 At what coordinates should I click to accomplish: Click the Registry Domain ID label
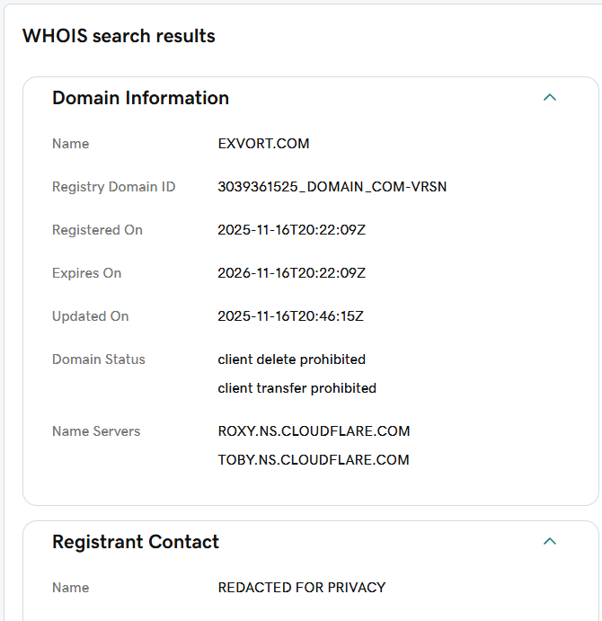(114, 187)
